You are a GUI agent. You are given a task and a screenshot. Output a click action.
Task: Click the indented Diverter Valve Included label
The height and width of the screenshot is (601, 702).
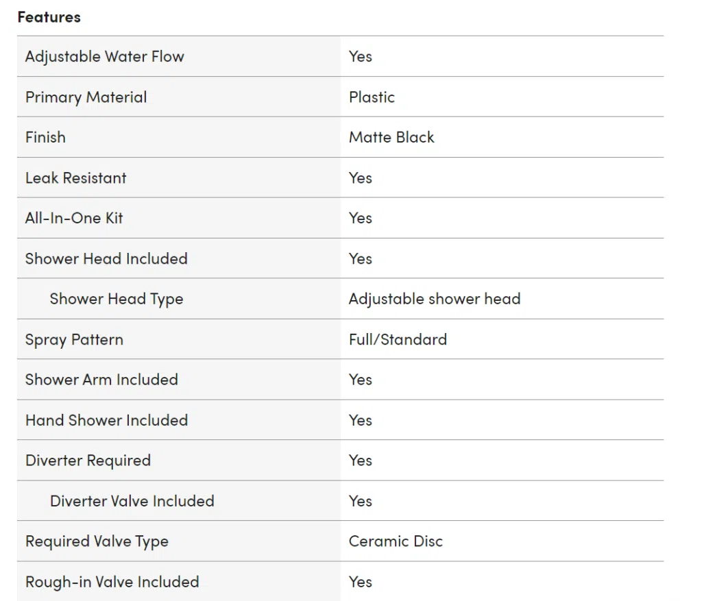[x=132, y=501]
